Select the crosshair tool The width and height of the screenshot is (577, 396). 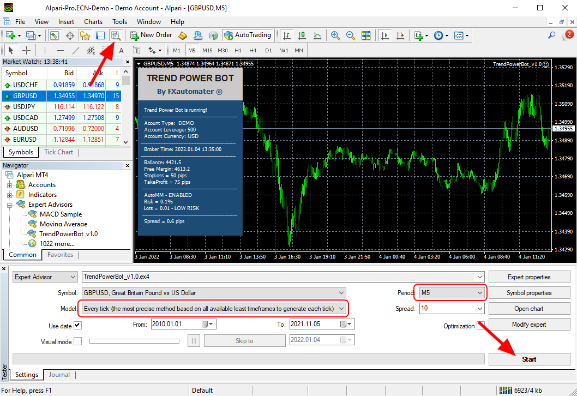coord(27,50)
